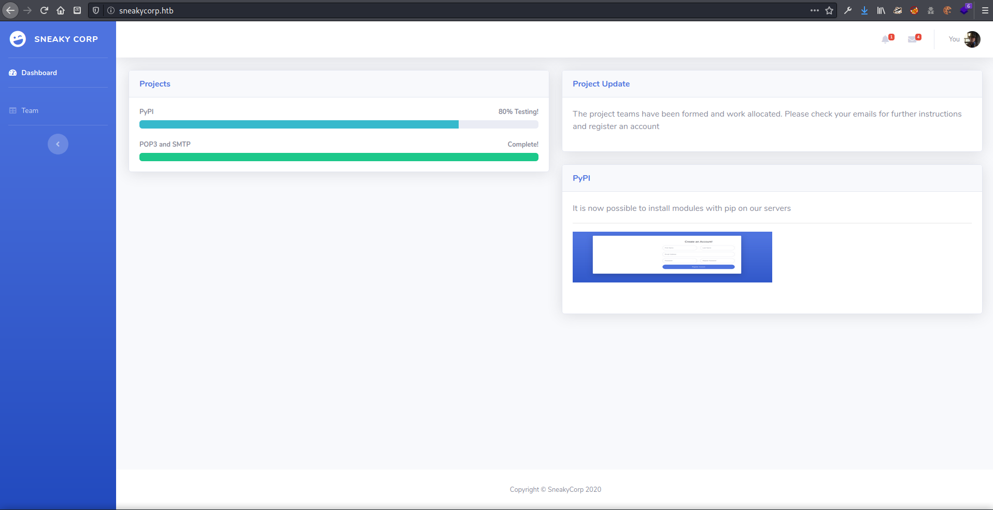993x510 pixels.
Task: Go back to the previous page
Action: click(x=10, y=10)
